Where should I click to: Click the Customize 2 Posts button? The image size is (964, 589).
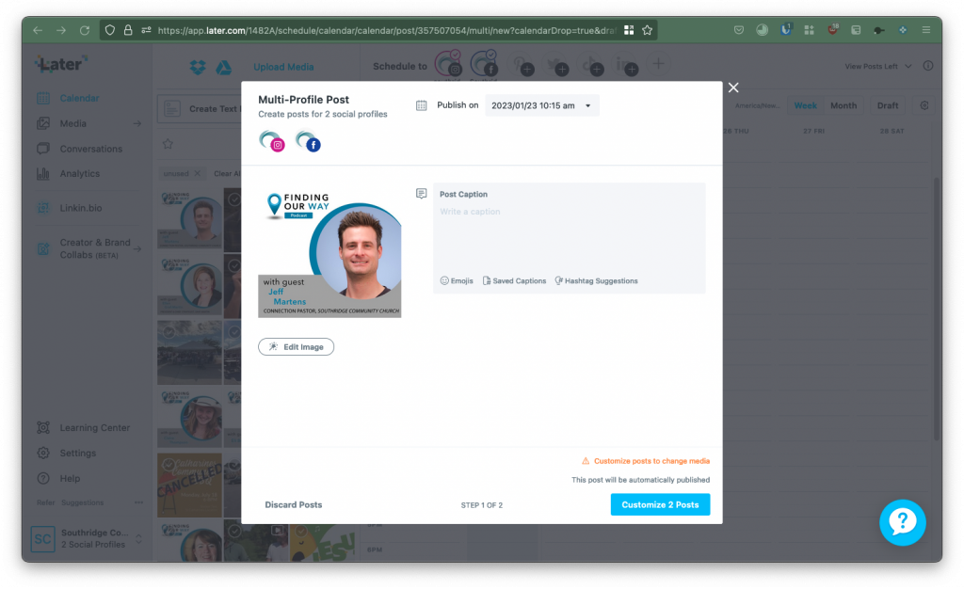coord(660,504)
